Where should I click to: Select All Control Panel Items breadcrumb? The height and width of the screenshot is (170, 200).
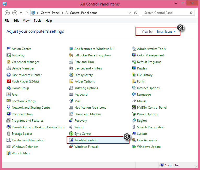click(x=81, y=13)
